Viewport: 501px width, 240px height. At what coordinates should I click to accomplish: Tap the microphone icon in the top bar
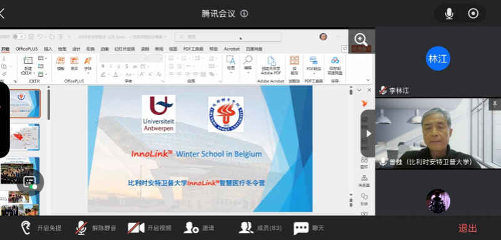(449, 14)
